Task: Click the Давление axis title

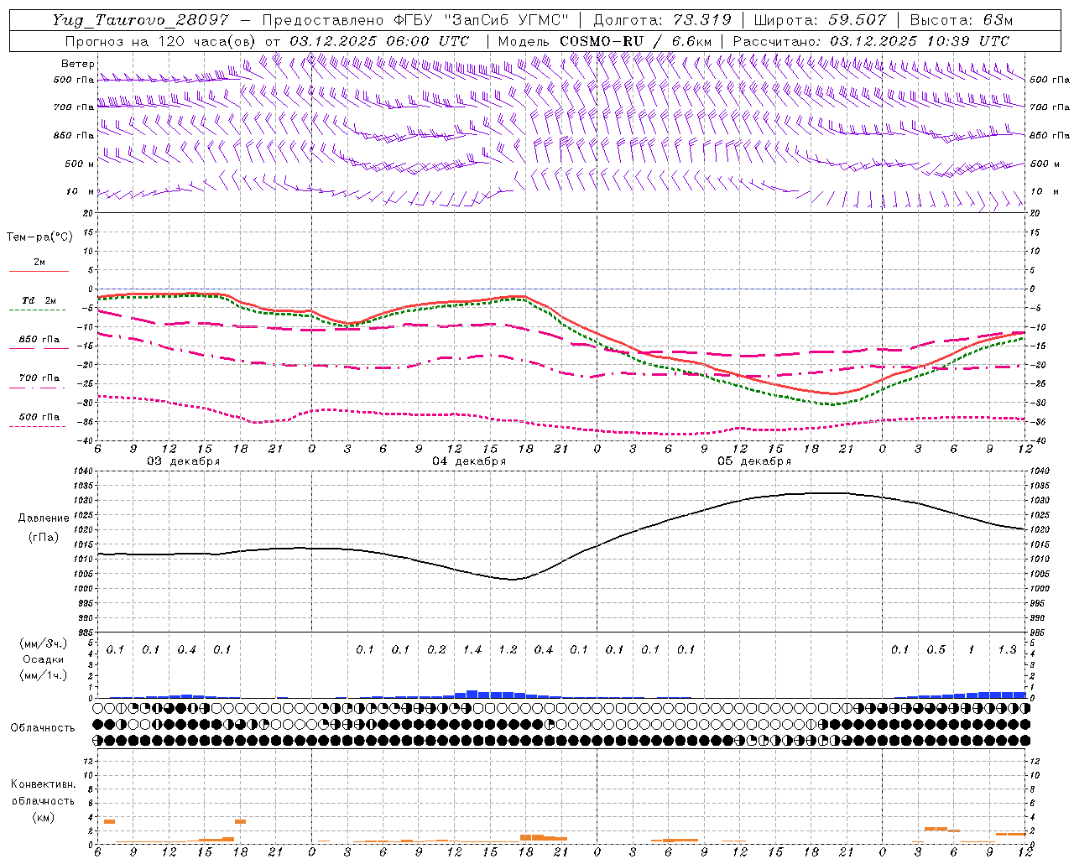Action: pos(44,518)
